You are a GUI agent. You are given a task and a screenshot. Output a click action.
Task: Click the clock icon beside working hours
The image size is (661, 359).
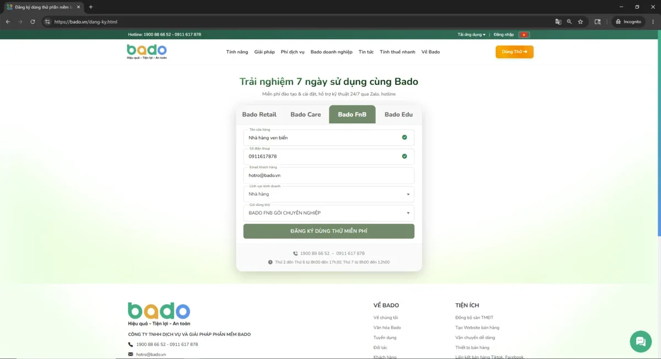pyautogui.click(x=270, y=262)
